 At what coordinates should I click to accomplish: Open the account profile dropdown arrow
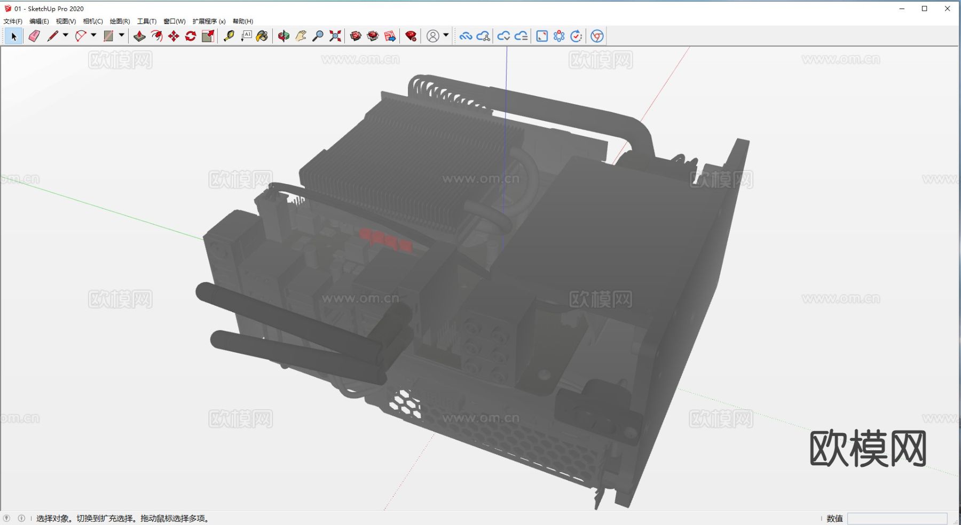[446, 35]
